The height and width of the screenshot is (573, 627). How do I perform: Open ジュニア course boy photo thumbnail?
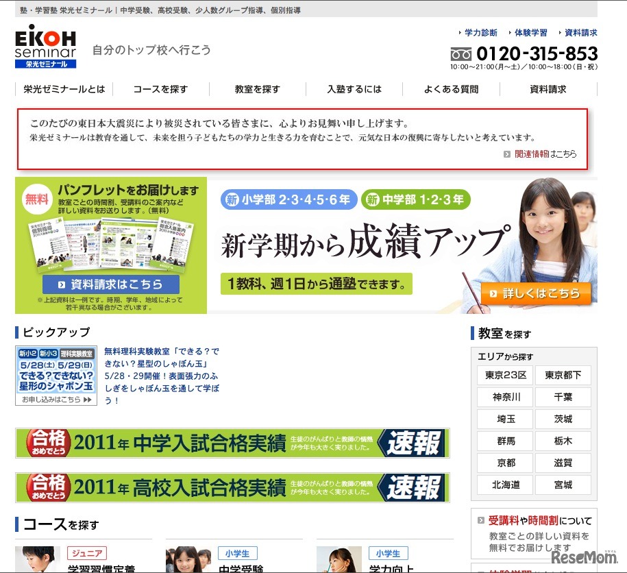38,559
